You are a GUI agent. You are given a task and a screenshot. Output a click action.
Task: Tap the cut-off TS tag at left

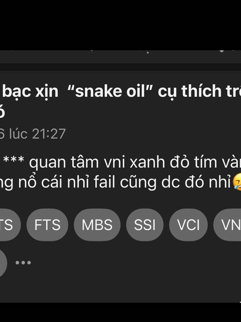pyautogui.click(x=10, y=225)
